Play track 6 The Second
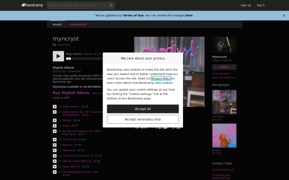This screenshot has width=289, height=180. coord(55,140)
